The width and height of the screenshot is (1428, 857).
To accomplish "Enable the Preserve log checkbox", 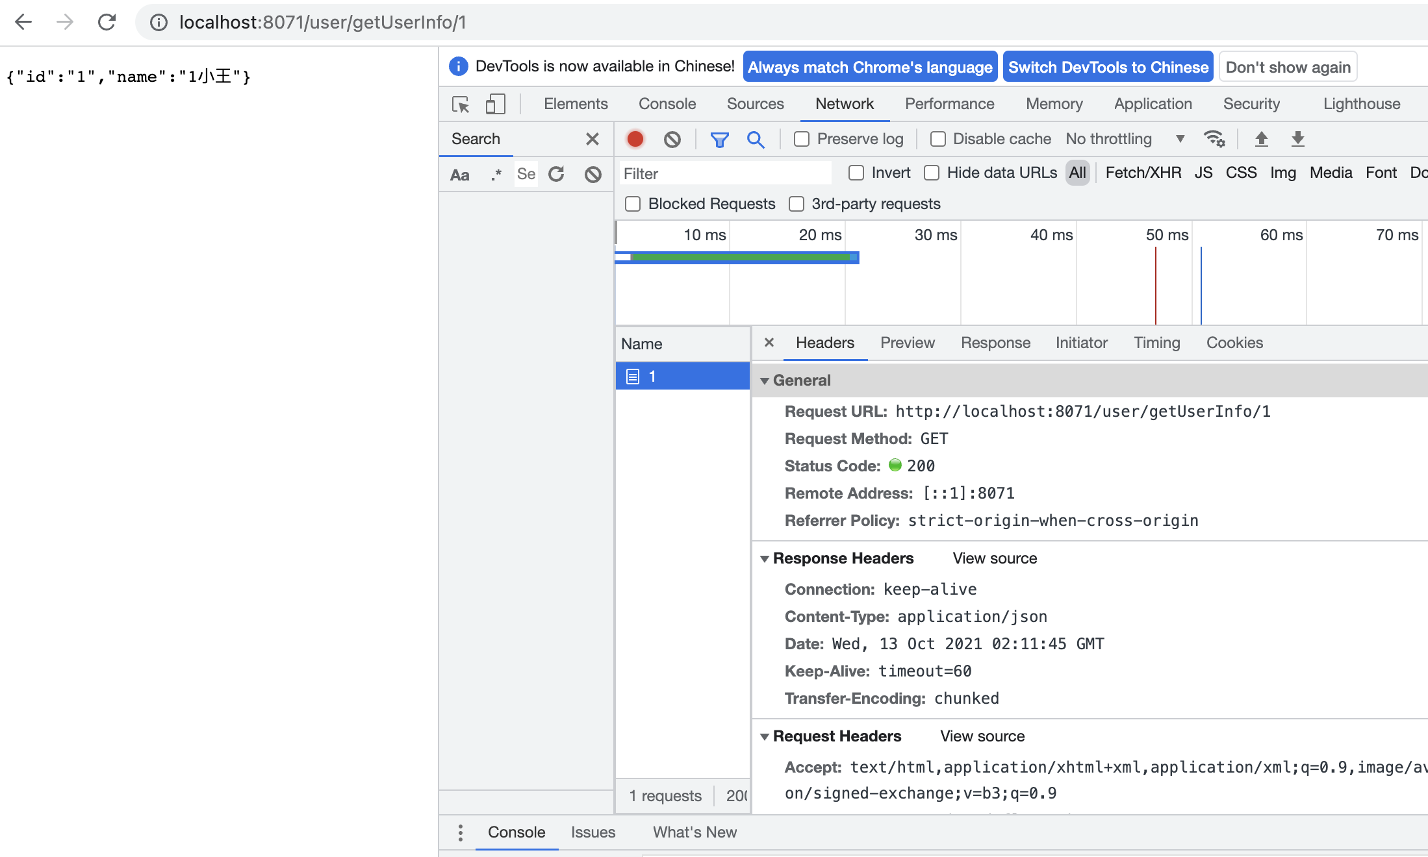I will point(802,139).
